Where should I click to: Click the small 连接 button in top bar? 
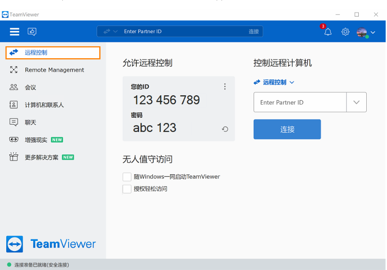(253, 32)
